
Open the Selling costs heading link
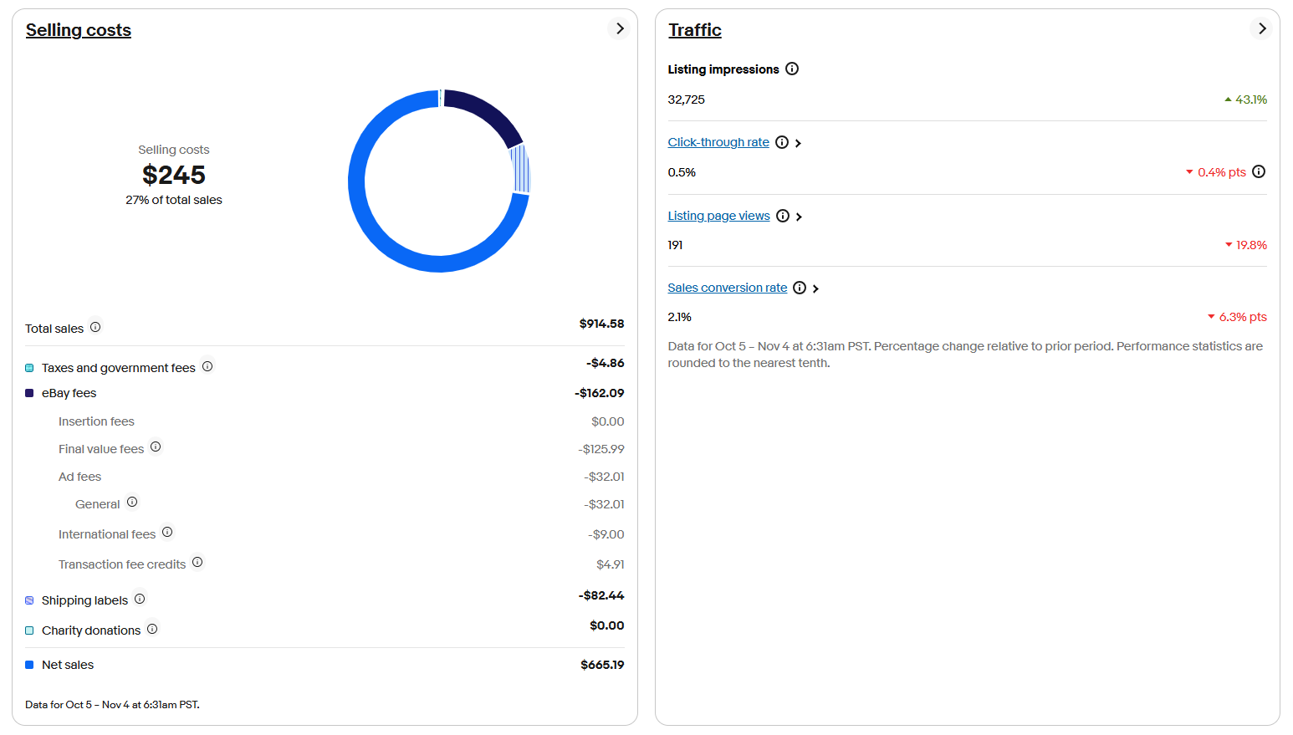point(79,30)
